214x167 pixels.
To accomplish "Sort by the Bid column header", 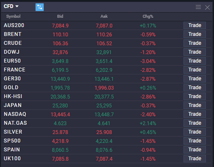I will tap(60, 16).
